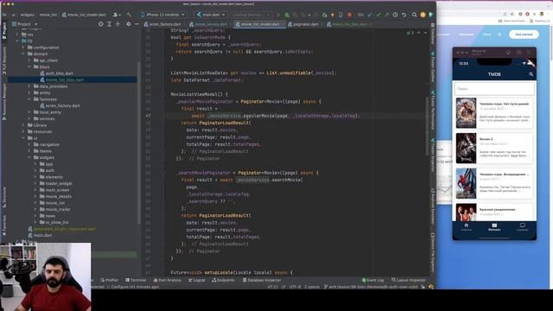
Task: Expand the movie_details folder
Action: click(35, 196)
